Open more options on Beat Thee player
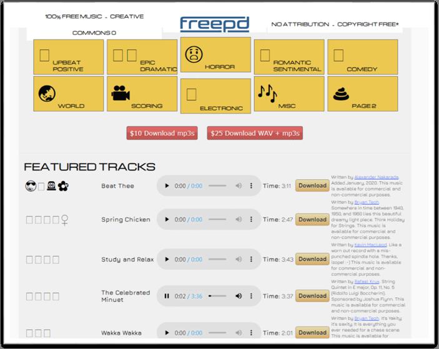439x349 pixels. 251,185
